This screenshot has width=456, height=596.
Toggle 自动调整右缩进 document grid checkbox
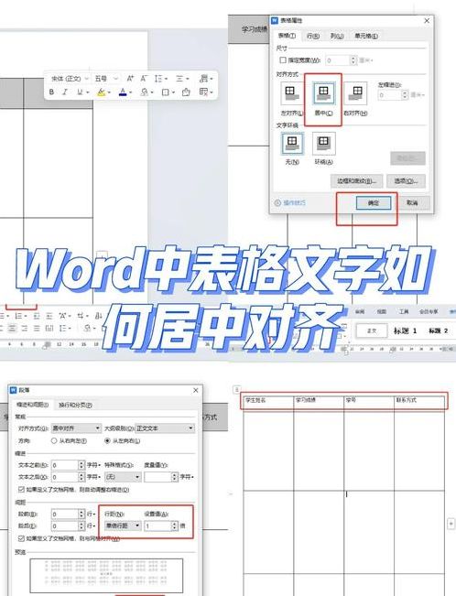click(22, 490)
